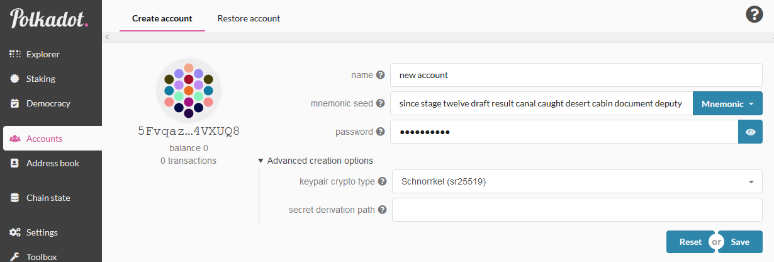This screenshot has height=262, width=774.
Task: Open the help question mark icon
Action: pos(754,14)
